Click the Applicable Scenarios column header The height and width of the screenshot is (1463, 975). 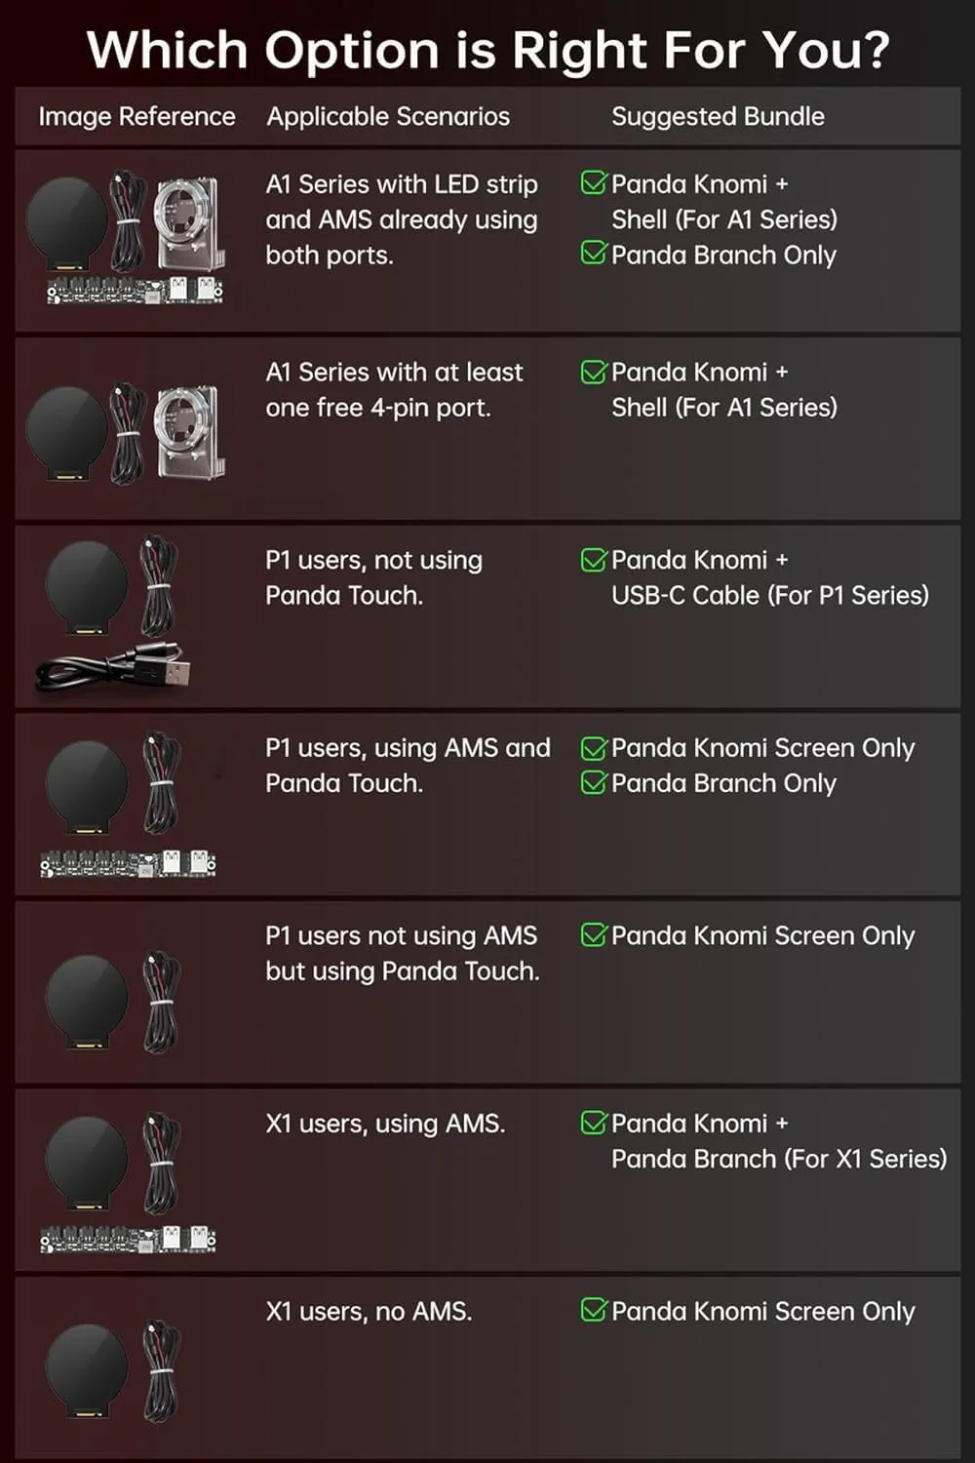coord(388,116)
